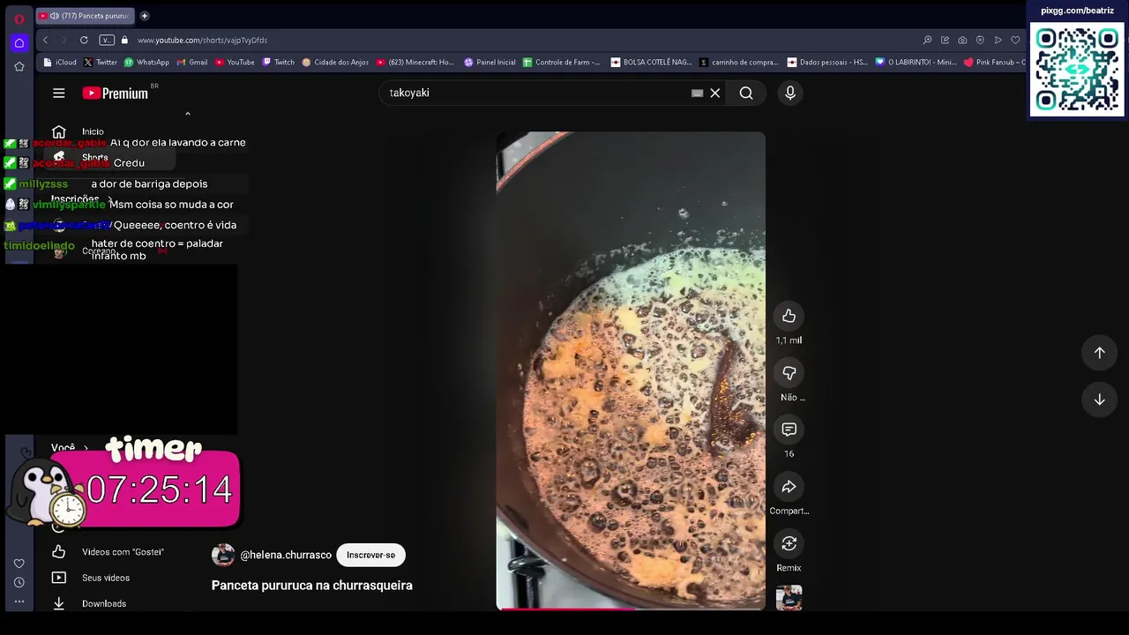The image size is (1129, 635).
Task: Open the O LABIRINTO bookmark
Action: tap(916, 63)
